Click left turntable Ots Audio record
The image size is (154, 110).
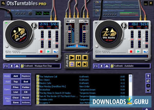pos(19,34)
